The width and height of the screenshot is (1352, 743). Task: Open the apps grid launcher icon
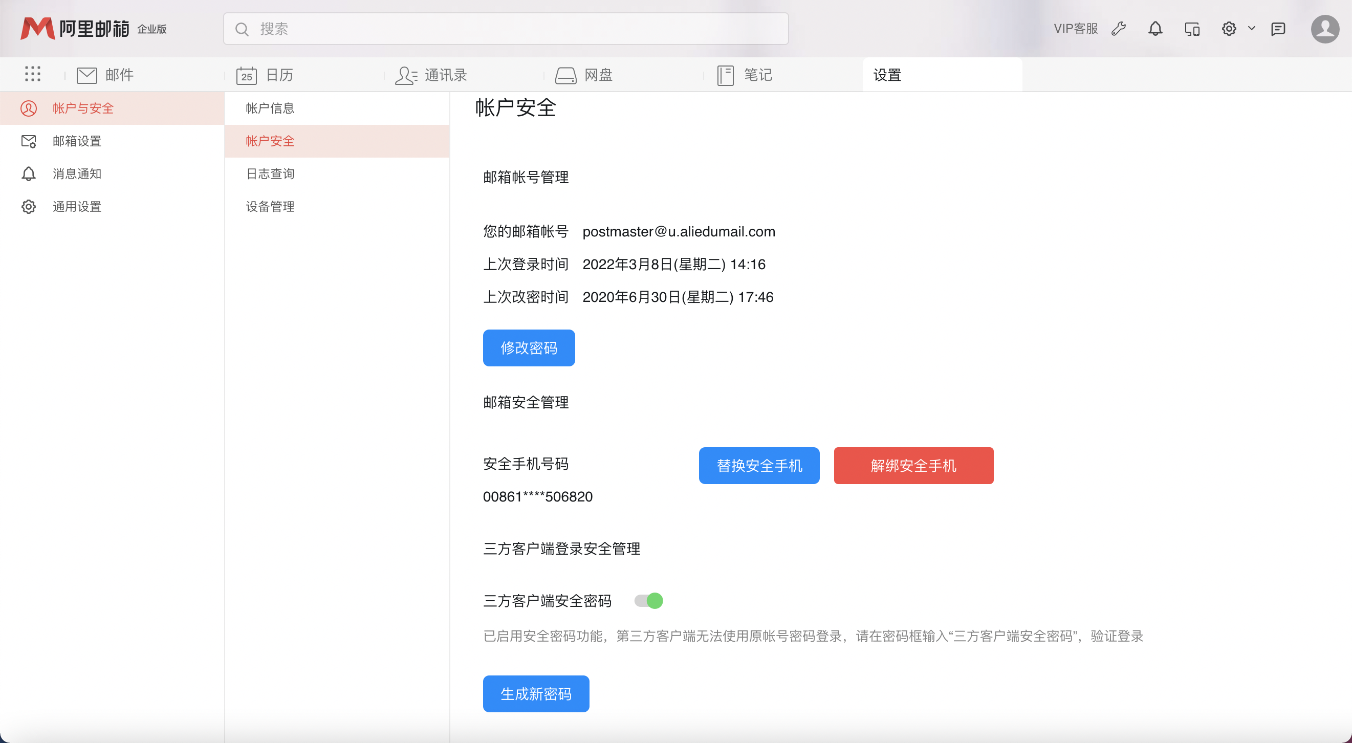33,74
